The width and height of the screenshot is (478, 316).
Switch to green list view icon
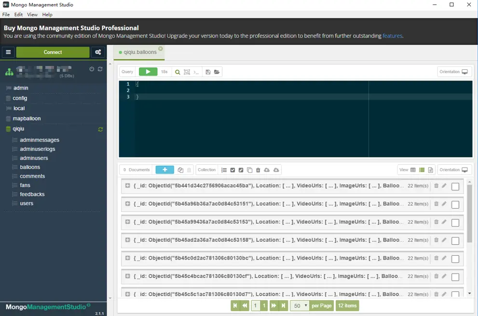(422, 170)
